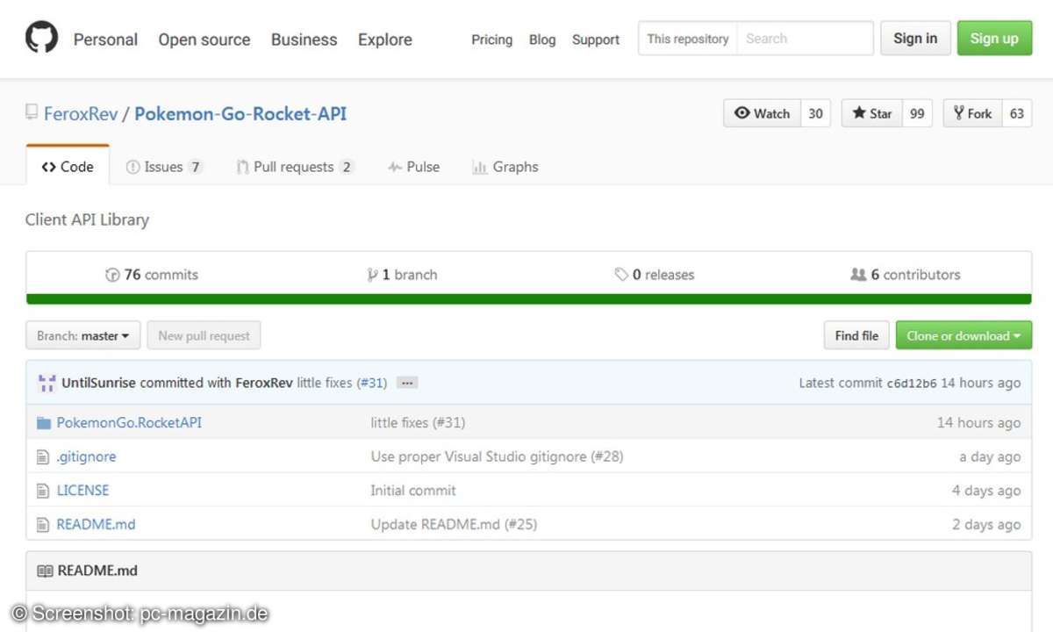Open the LICENSE file name
Image resolution: width=1053 pixels, height=632 pixels.
(x=82, y=490)
